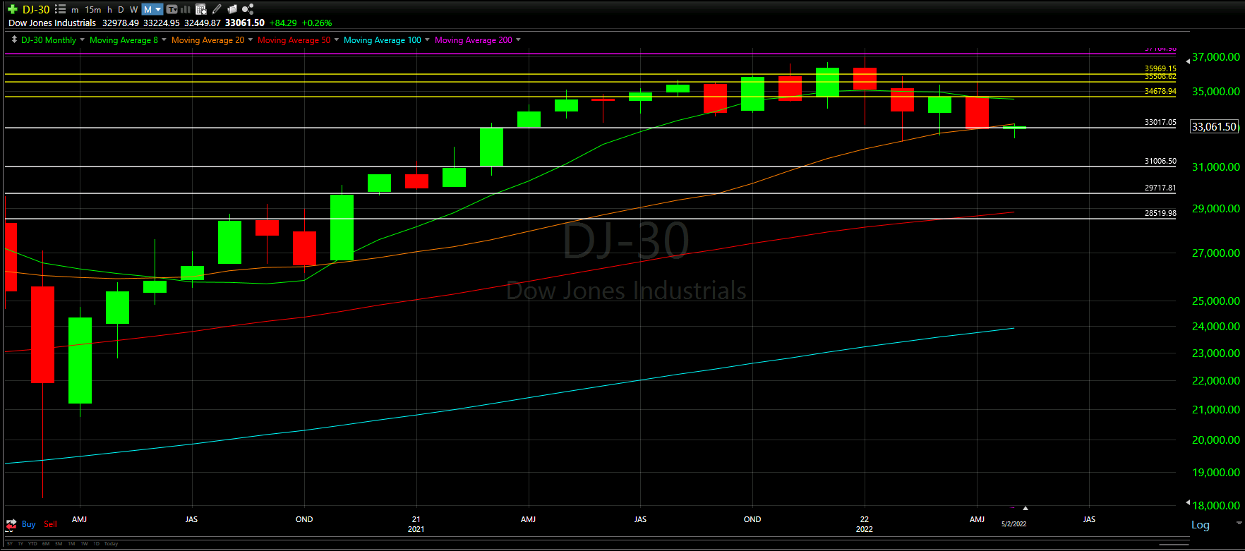Expand the Moving Average 100 dropdown
This screenshot has width=1245, height=551.
pyautogui.click(x=427, y=40)
